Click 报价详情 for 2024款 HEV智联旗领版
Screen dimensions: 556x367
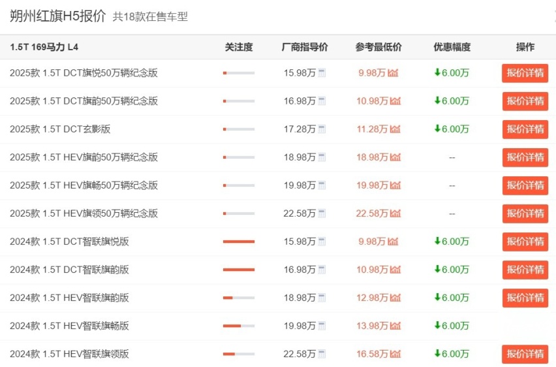[x=525, y=354]
